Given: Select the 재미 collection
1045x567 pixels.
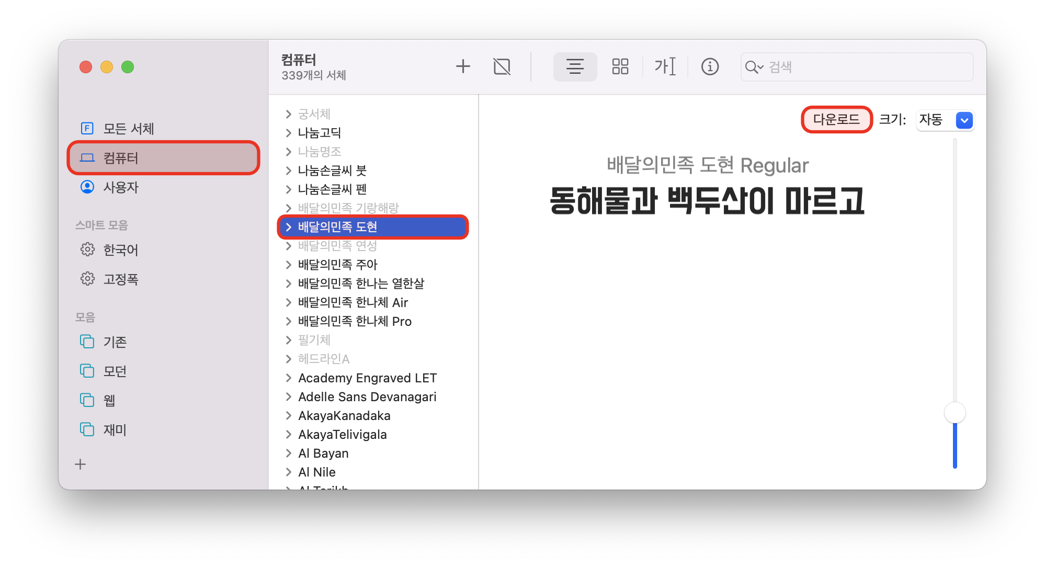Looking at the screenshot, I should tap(115, 430).
